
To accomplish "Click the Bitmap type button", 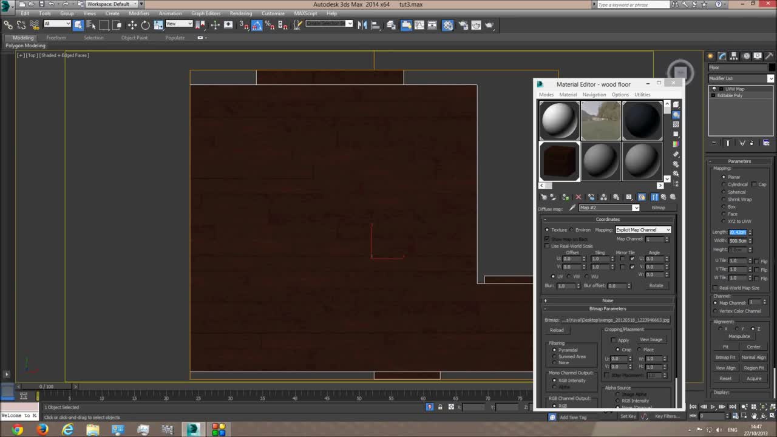I will [x=659, y=208].
